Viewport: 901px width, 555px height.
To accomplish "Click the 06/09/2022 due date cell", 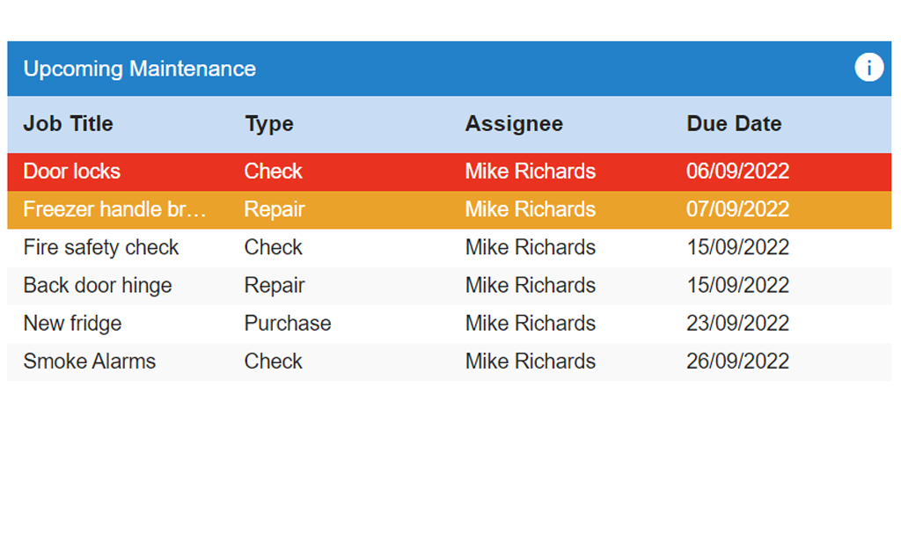I will 737,172.
